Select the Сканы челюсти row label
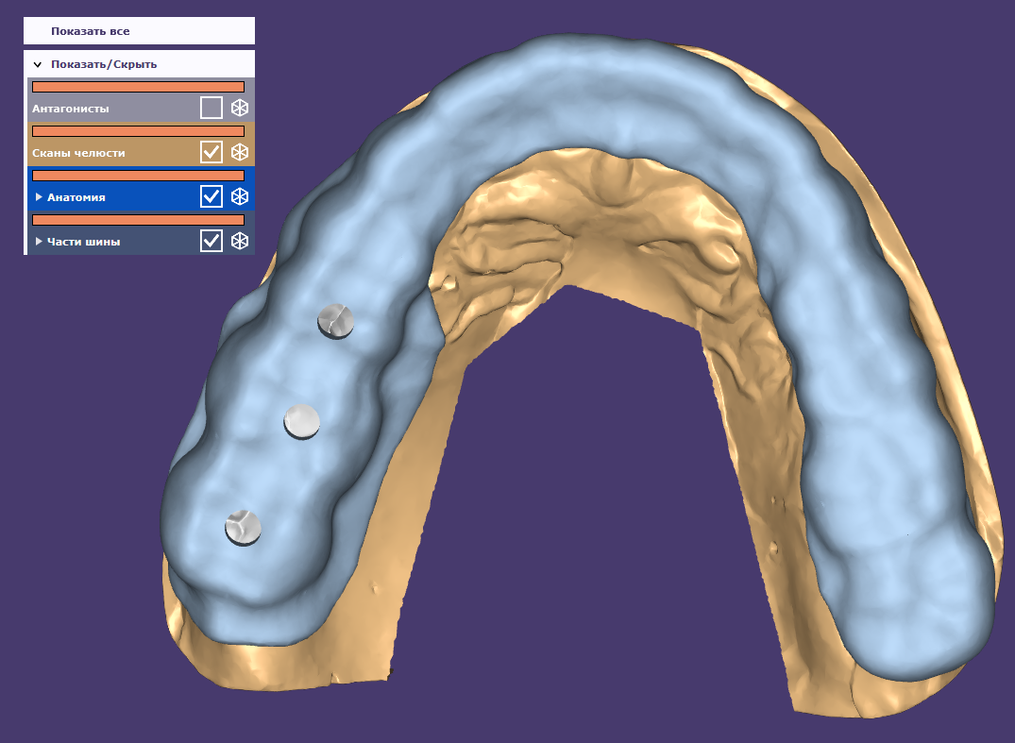Image resolution: width=1015 pixels, height=743 pixels. click(78, 153)
